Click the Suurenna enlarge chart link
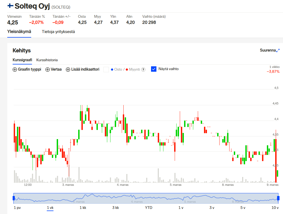 (270, 50)
